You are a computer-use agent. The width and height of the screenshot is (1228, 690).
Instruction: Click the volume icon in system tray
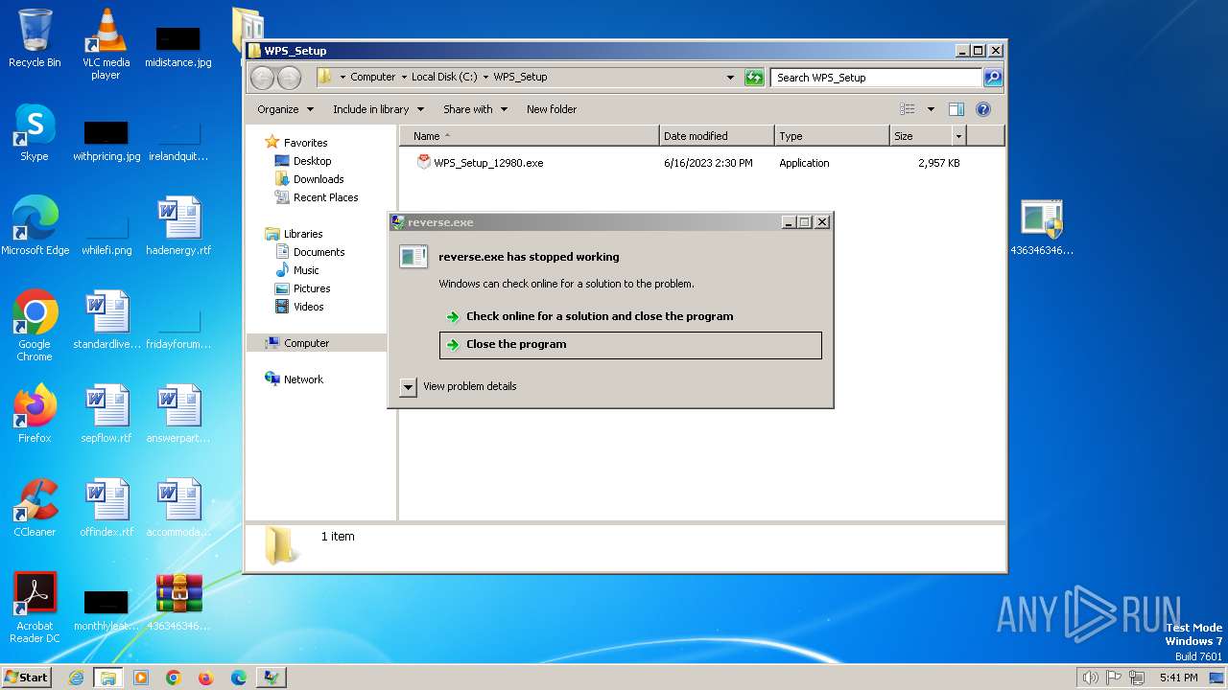pyautogui.click(x=1090, y=678)
